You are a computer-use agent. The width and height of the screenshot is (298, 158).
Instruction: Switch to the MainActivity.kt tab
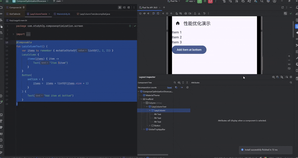click(62, 14)
